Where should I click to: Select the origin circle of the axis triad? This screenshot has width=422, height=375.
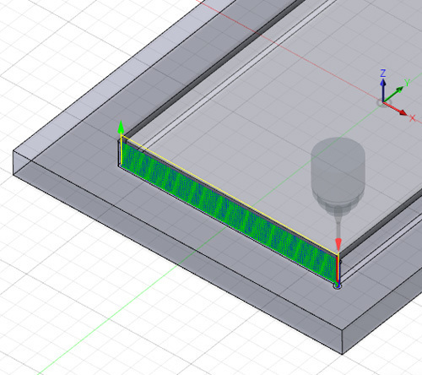click(381, 103)
